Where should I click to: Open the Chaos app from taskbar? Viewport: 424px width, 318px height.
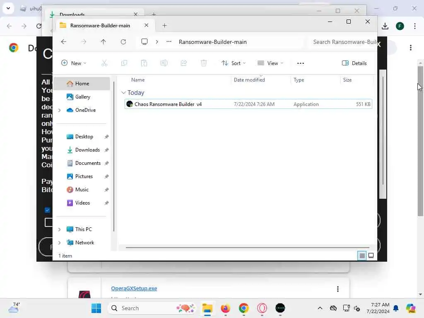(280, 308)
